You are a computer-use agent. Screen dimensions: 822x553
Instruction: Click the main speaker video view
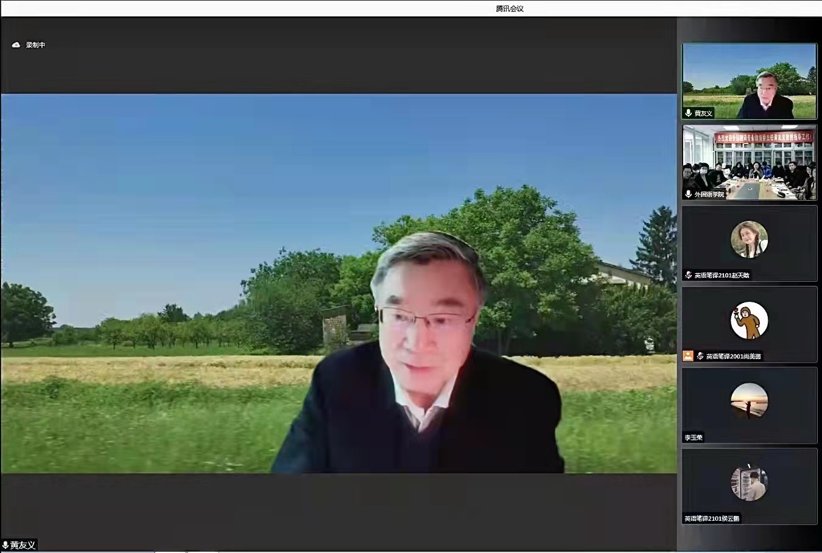339,283
